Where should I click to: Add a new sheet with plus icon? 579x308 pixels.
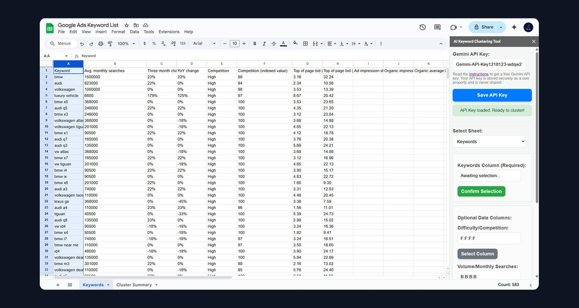(58, 285)
